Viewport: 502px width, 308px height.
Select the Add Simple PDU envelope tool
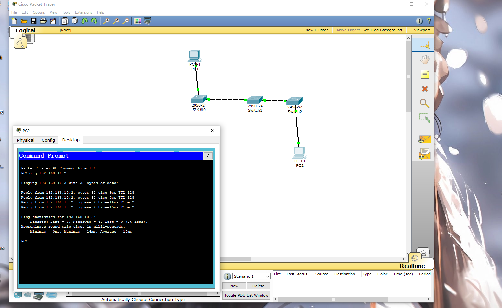tap(425, 139)
